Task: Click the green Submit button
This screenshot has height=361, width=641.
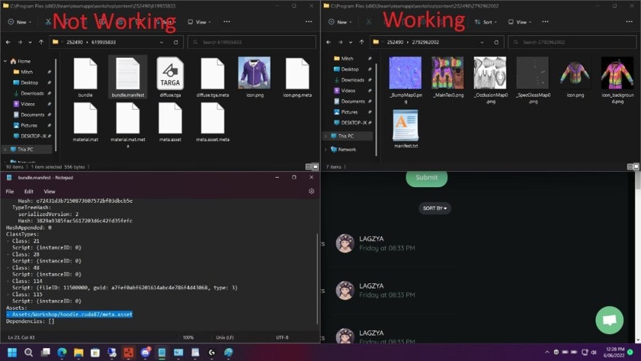Action: click(426, 178)
